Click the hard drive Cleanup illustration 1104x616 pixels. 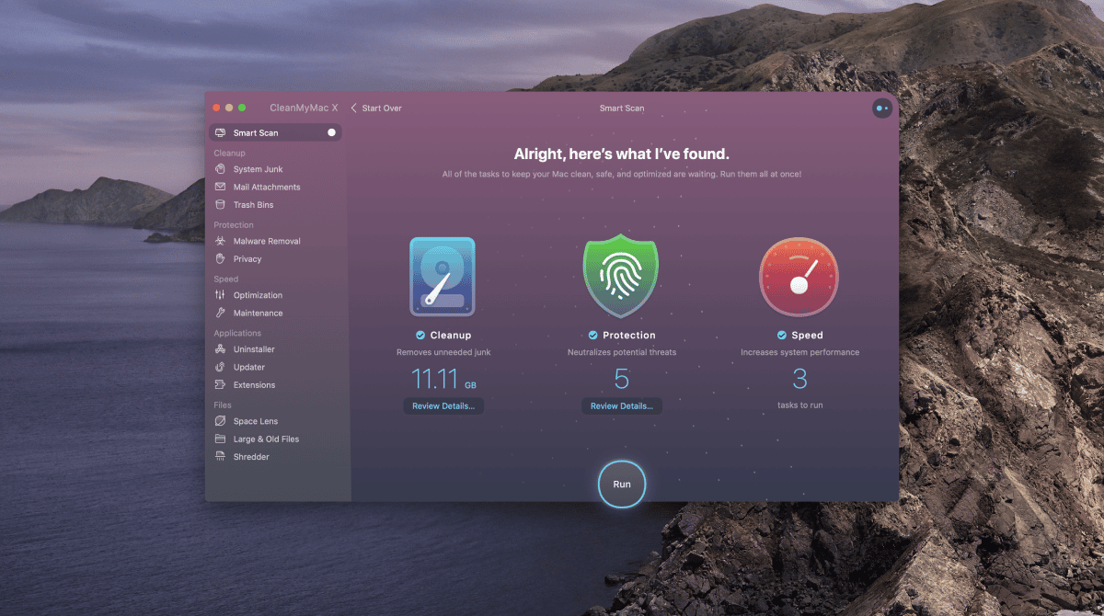pyautogui.click(x=443, y=277)
